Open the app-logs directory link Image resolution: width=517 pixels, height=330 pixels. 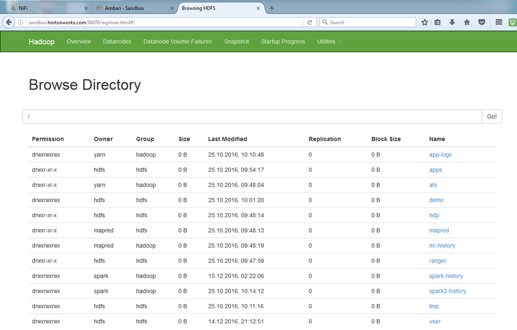click(x=440, y=155)
